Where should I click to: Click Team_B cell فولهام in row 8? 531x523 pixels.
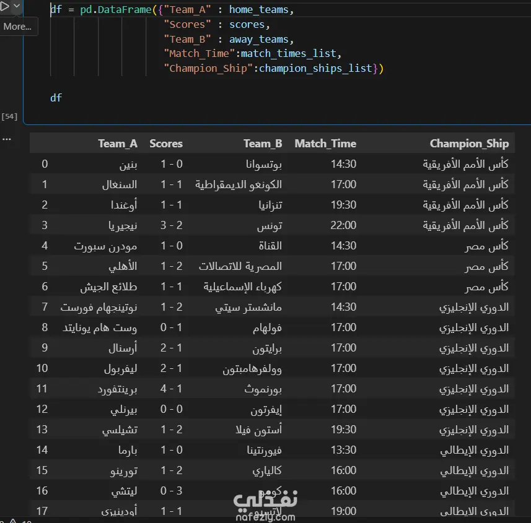click(267, 328)
